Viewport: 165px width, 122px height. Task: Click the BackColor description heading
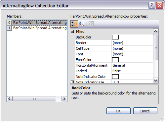81,88
